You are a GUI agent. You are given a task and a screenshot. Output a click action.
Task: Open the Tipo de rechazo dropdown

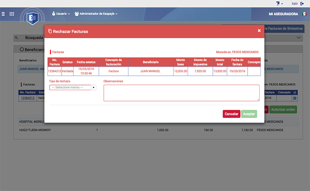pos(73,87)
